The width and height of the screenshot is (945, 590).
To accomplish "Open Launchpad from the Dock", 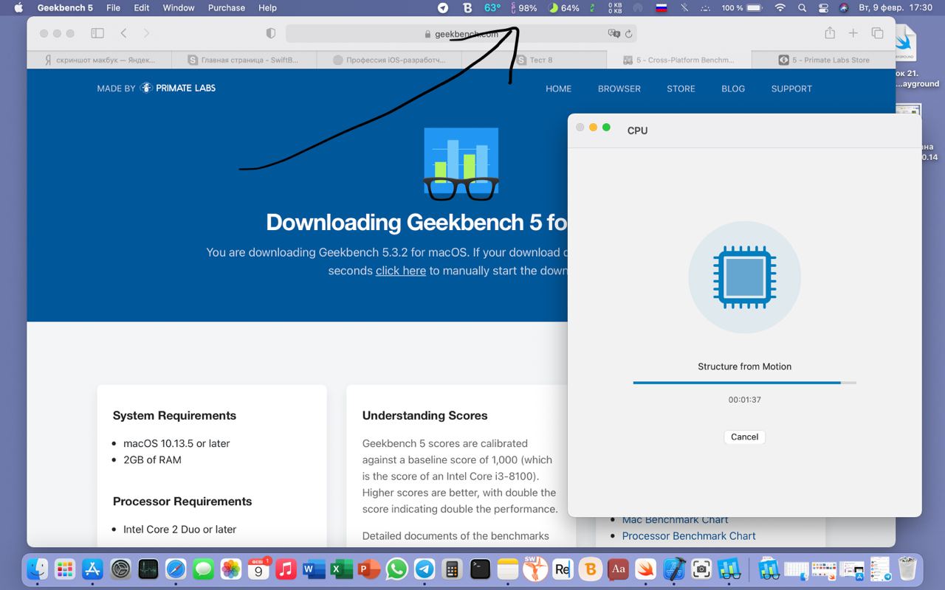I will (65, 569).
